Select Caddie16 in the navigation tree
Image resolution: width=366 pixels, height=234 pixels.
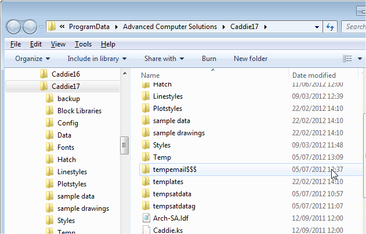pos(66,74)
